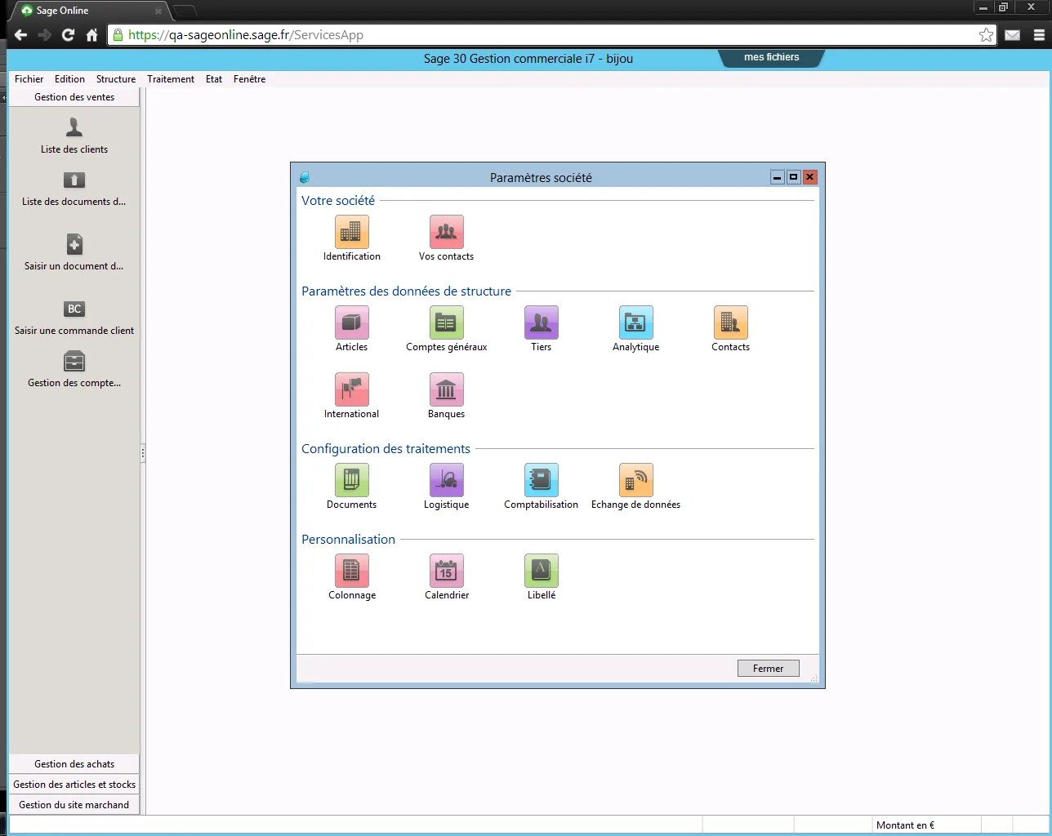Open the Tiers parameters icon

click(542, 322)
